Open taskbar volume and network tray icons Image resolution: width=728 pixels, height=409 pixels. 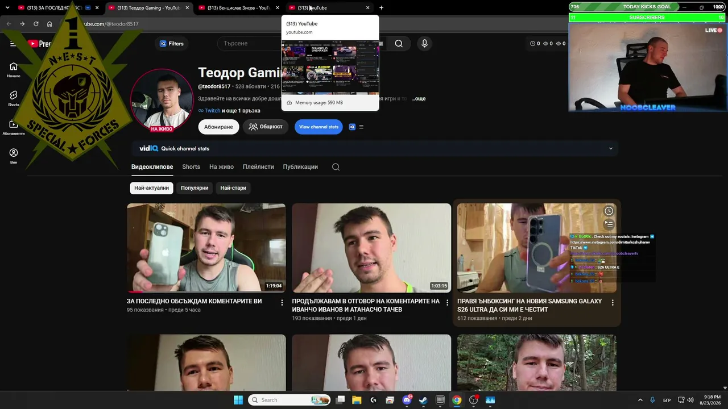685,400
